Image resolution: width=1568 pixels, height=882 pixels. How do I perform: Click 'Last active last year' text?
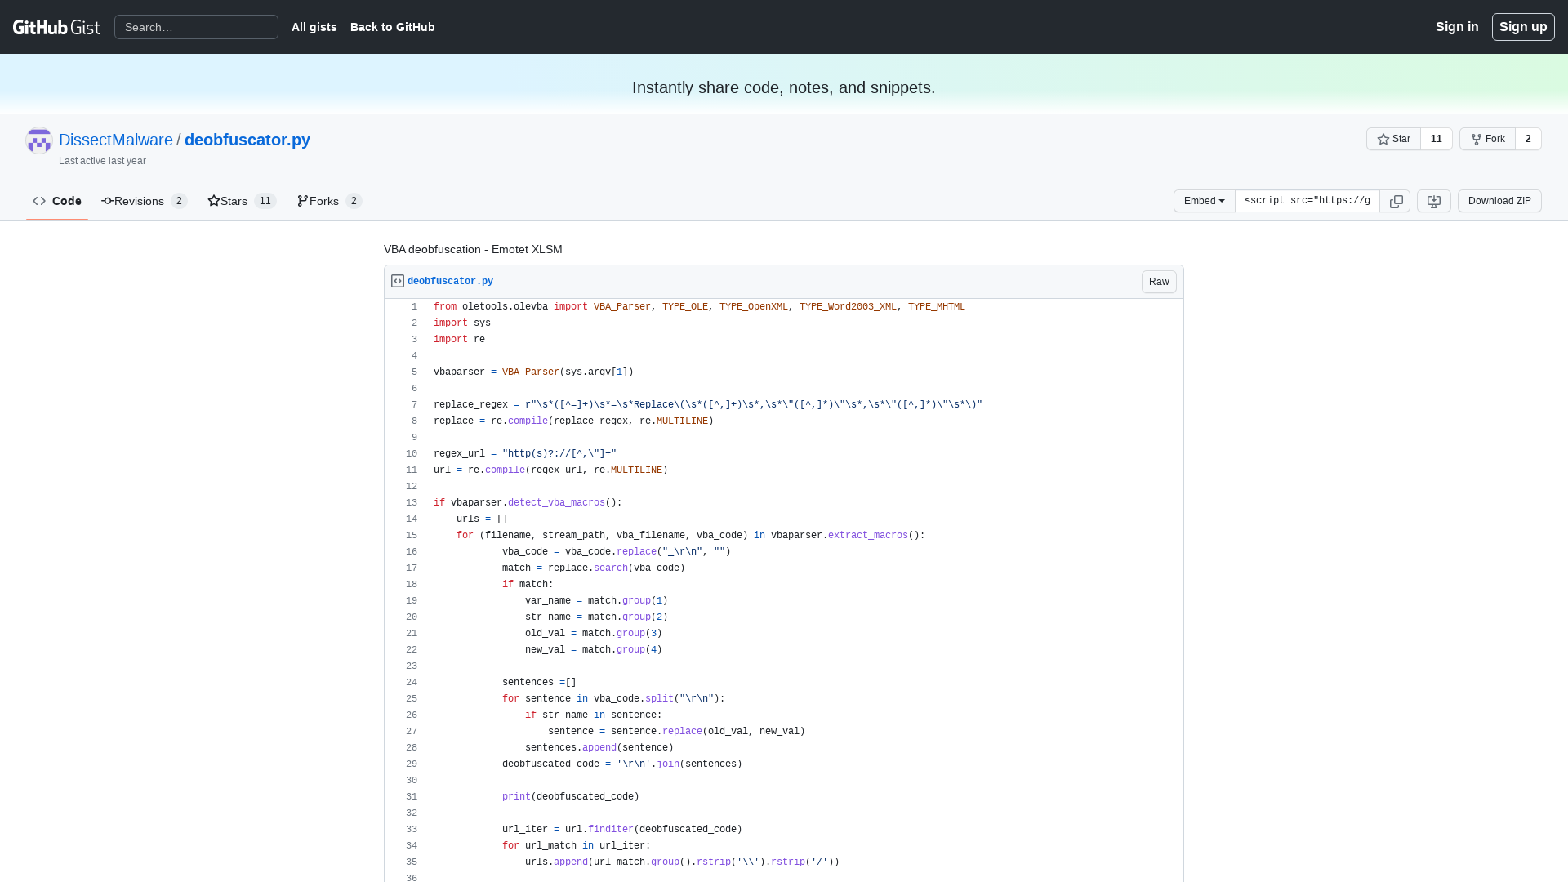[102, 161]
